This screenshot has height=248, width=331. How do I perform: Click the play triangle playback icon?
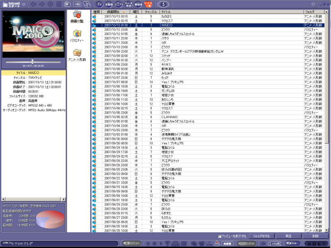tap(161, 244)
